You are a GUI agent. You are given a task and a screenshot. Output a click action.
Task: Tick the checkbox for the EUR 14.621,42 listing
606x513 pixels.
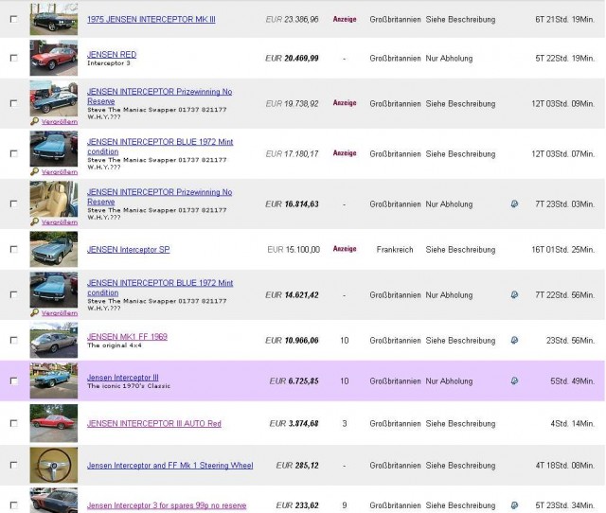pos(14,294)
